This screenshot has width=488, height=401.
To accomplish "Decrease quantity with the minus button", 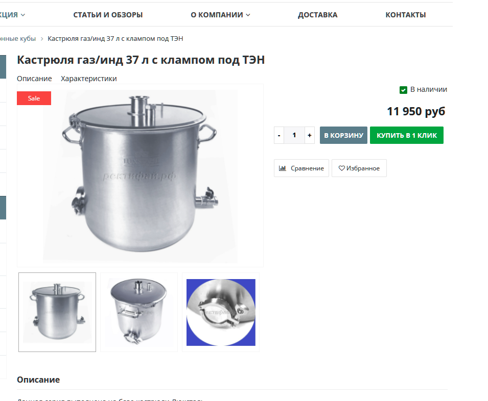I will point(279,135).
